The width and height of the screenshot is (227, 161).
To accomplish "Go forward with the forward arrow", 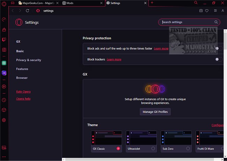I will click(20, 11).
